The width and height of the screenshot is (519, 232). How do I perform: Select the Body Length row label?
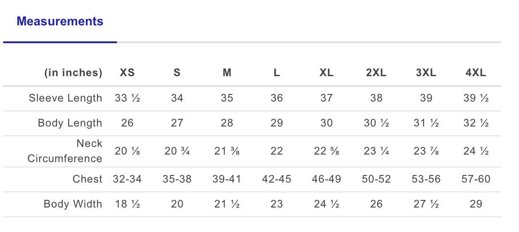pyautogui.click(x=70, y=123)
